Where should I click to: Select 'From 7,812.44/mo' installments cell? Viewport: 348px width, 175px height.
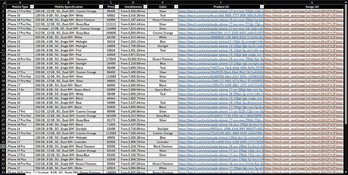[x=133, y=29]
